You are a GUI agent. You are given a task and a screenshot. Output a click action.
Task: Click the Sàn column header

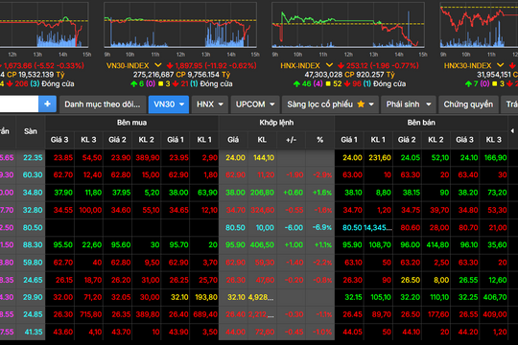(x=31, y=131)
